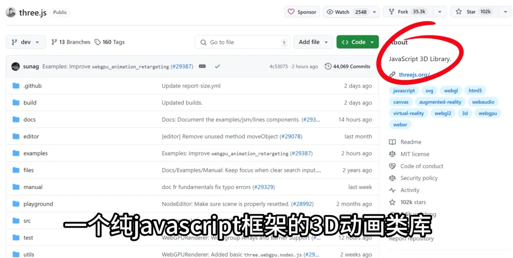Click the pulse icon beside Activity
The image size is (513, 258).
(393, 190)
